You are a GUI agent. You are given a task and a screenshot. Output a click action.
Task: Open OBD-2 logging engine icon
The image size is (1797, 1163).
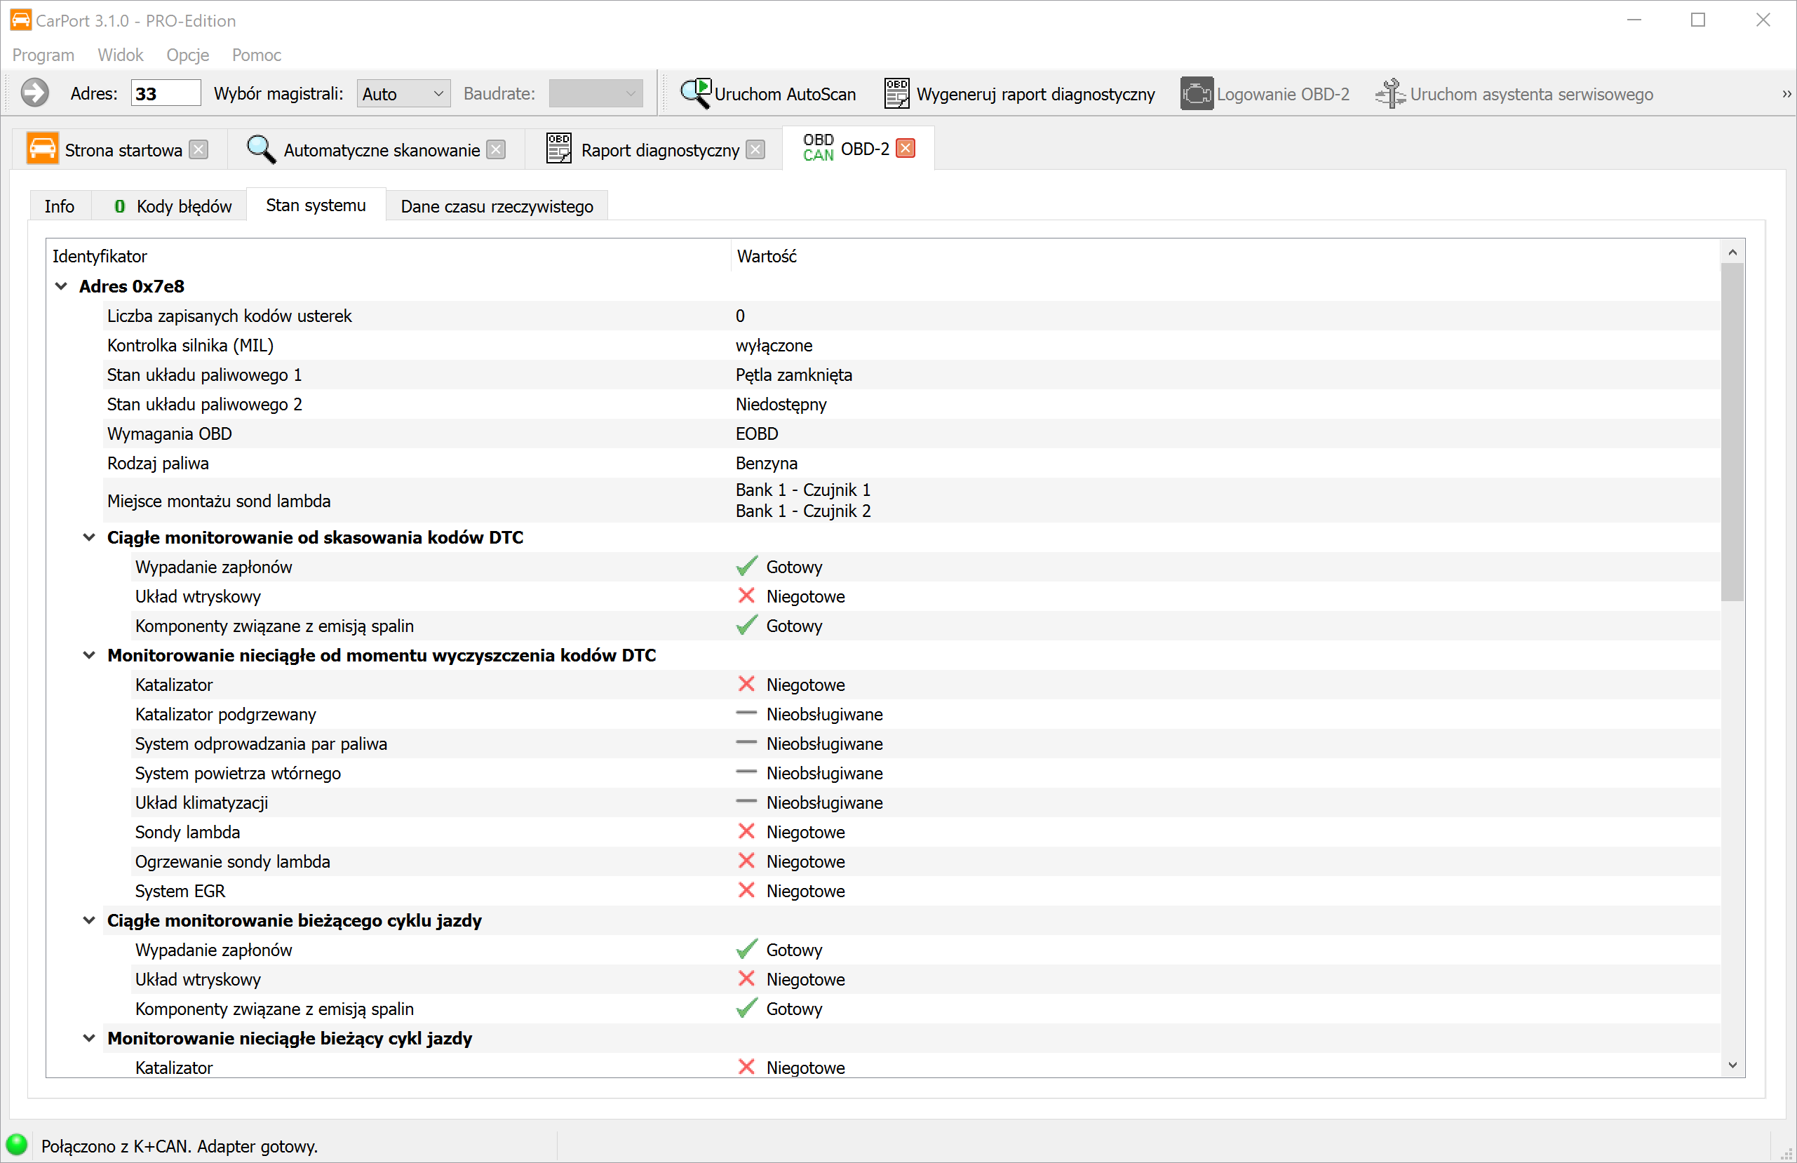pos(1197,94)
